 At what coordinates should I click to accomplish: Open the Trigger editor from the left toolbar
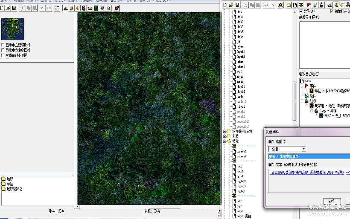[72, 8]
